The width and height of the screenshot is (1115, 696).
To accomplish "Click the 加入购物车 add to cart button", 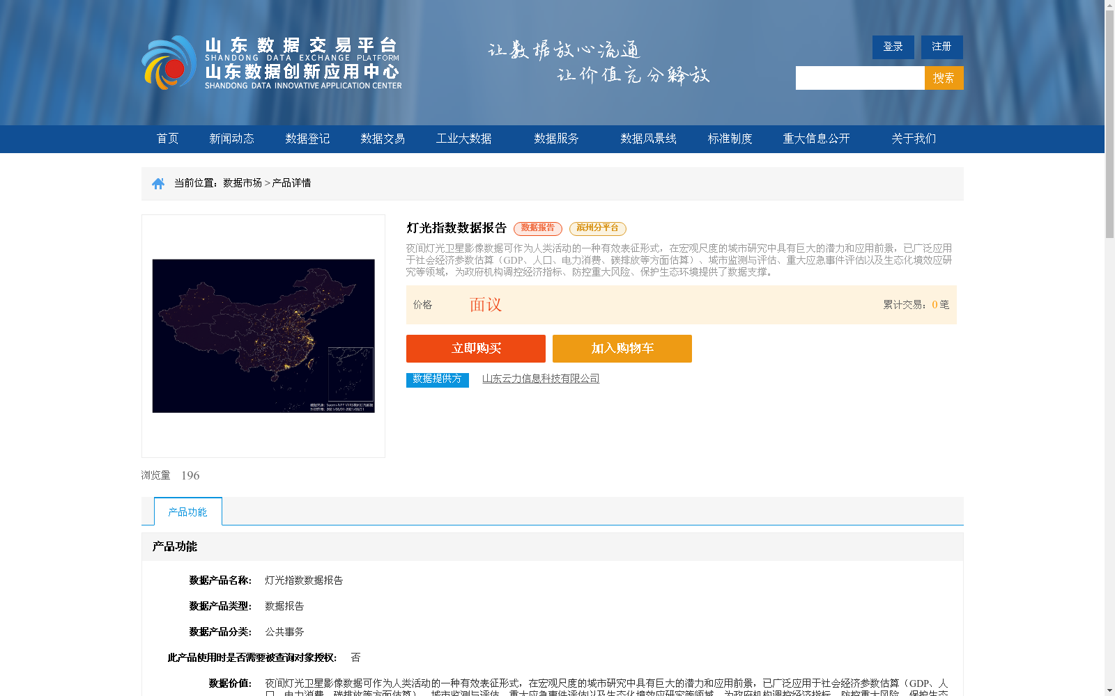I will [x=622, y=349].
